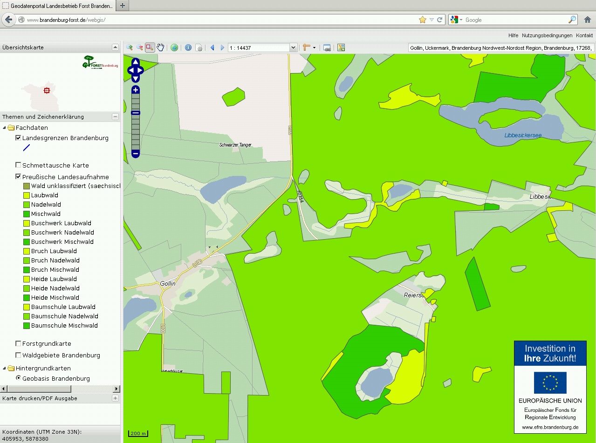Open the Kontakt link
The image size is (596, 443).
coord(584,35)
